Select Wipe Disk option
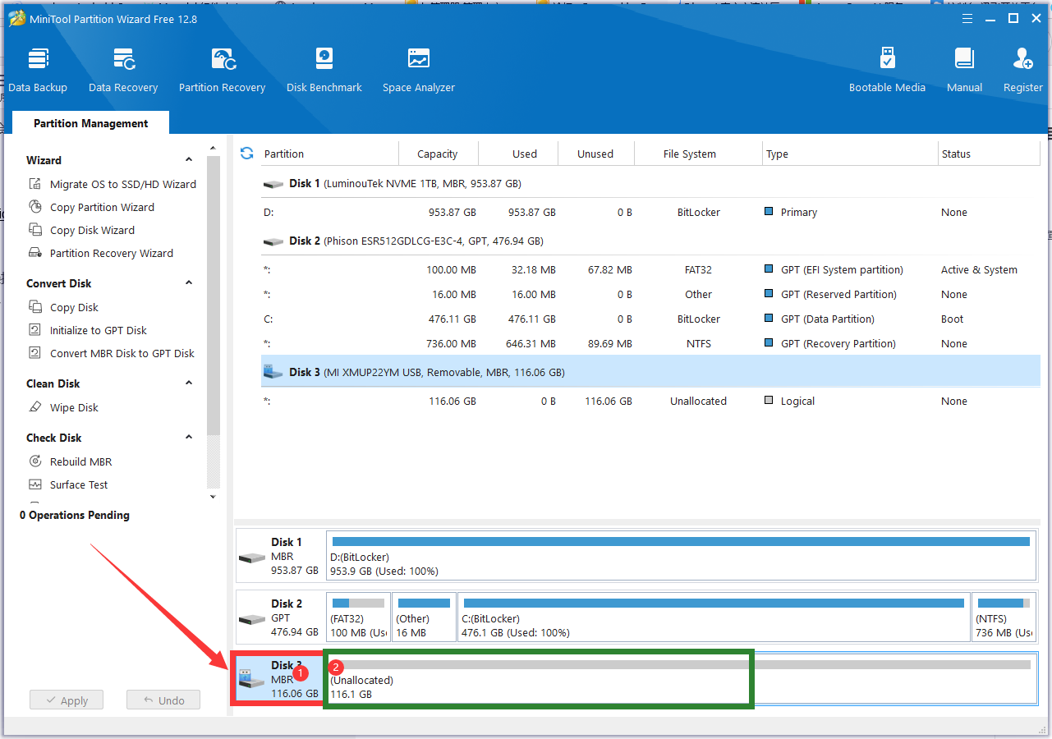The image size is (1052, 739). coord(74,407)
